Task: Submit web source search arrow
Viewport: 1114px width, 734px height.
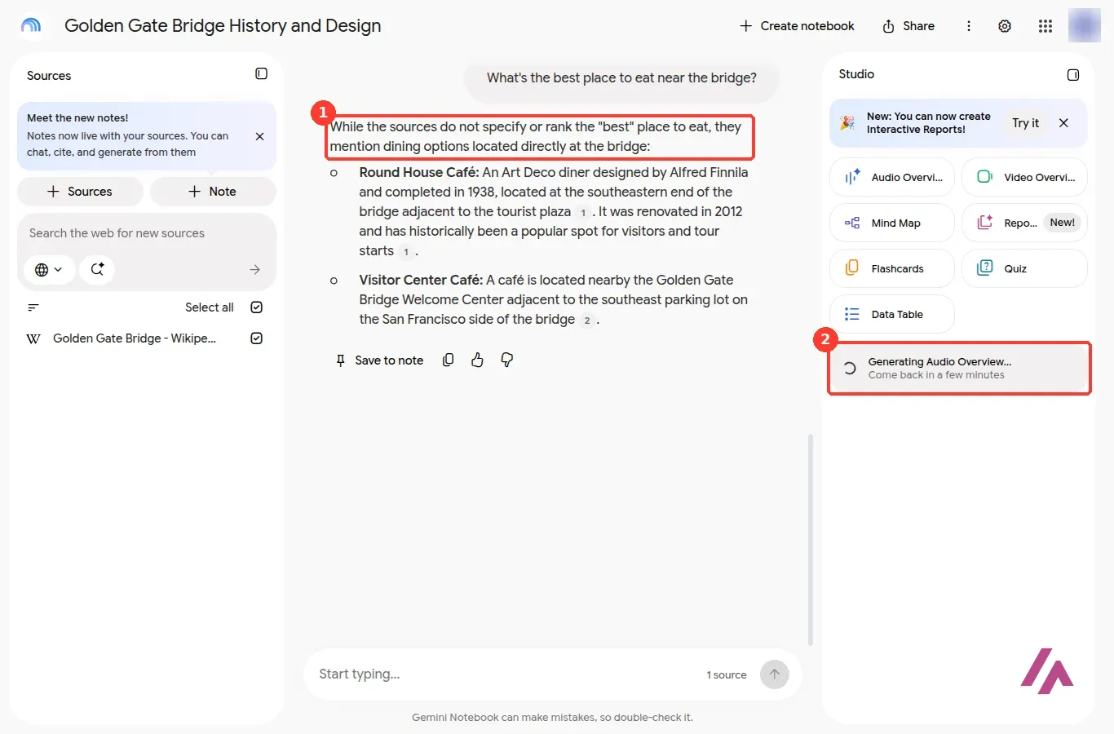Action: [x=255, y=269]
